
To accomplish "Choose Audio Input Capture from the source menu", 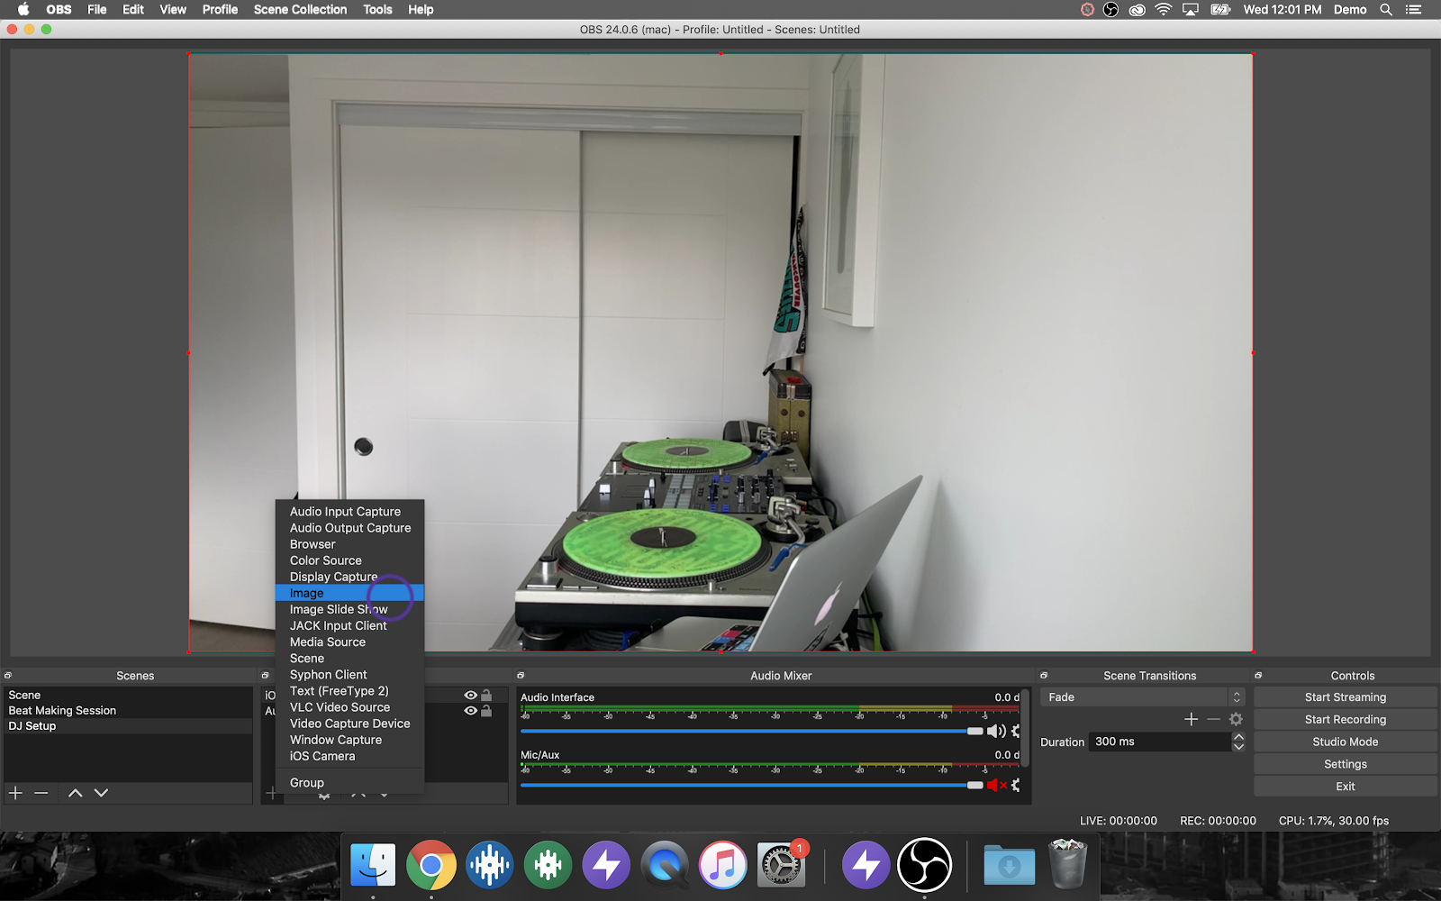I will pyautogui.click(x=349, y=512).
